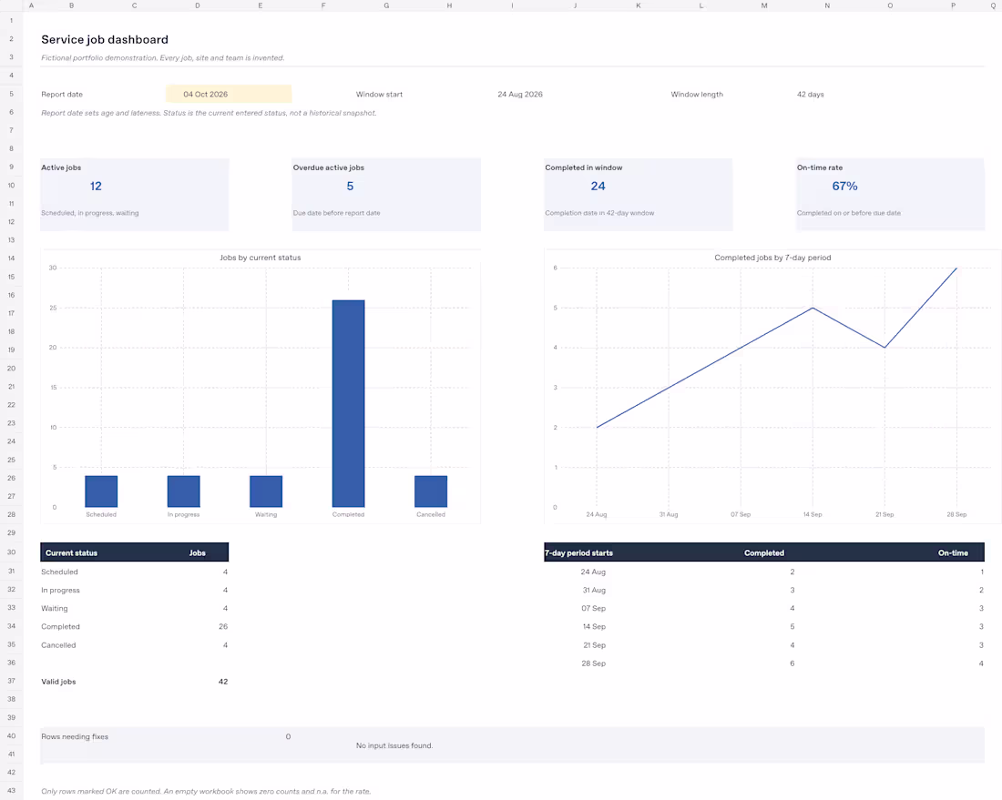Image resolution: width=1002 pixels, height=800 pixels.
Task: Click the Completed in window value 24
Action: pyautogui.click(x=598, y=186)
